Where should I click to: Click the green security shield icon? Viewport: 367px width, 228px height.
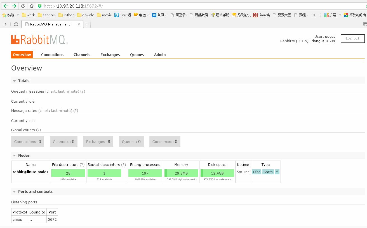tap(40, 6)
